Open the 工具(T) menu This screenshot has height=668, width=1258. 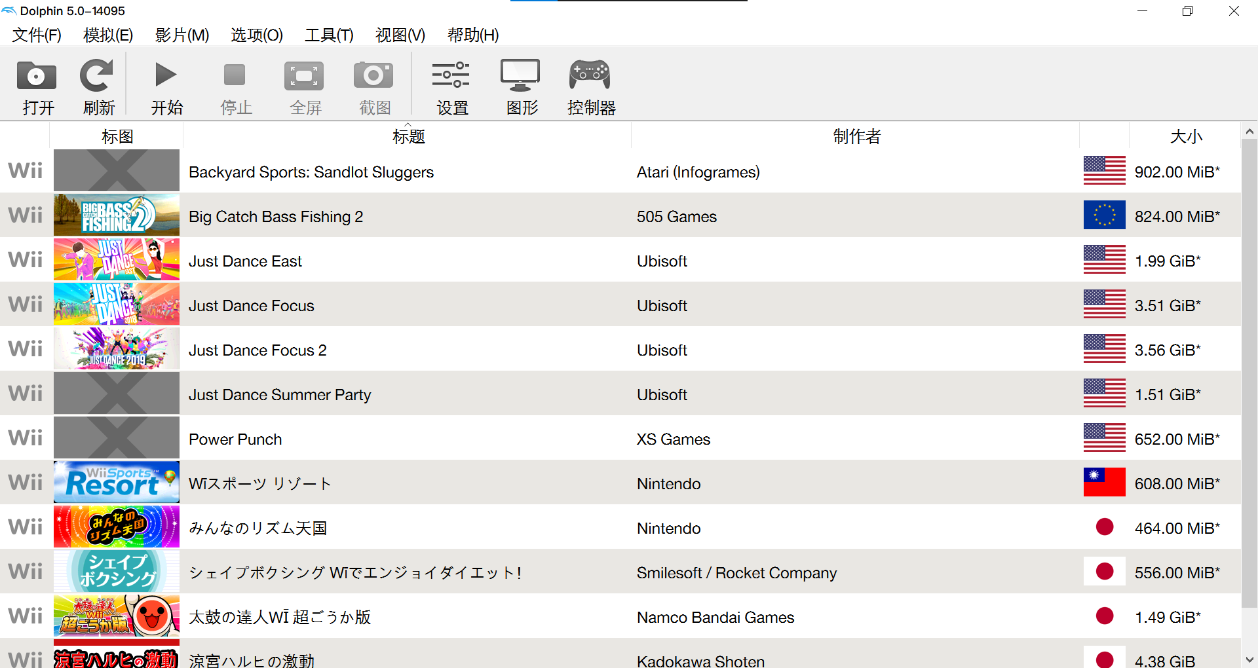click(329, 35)
